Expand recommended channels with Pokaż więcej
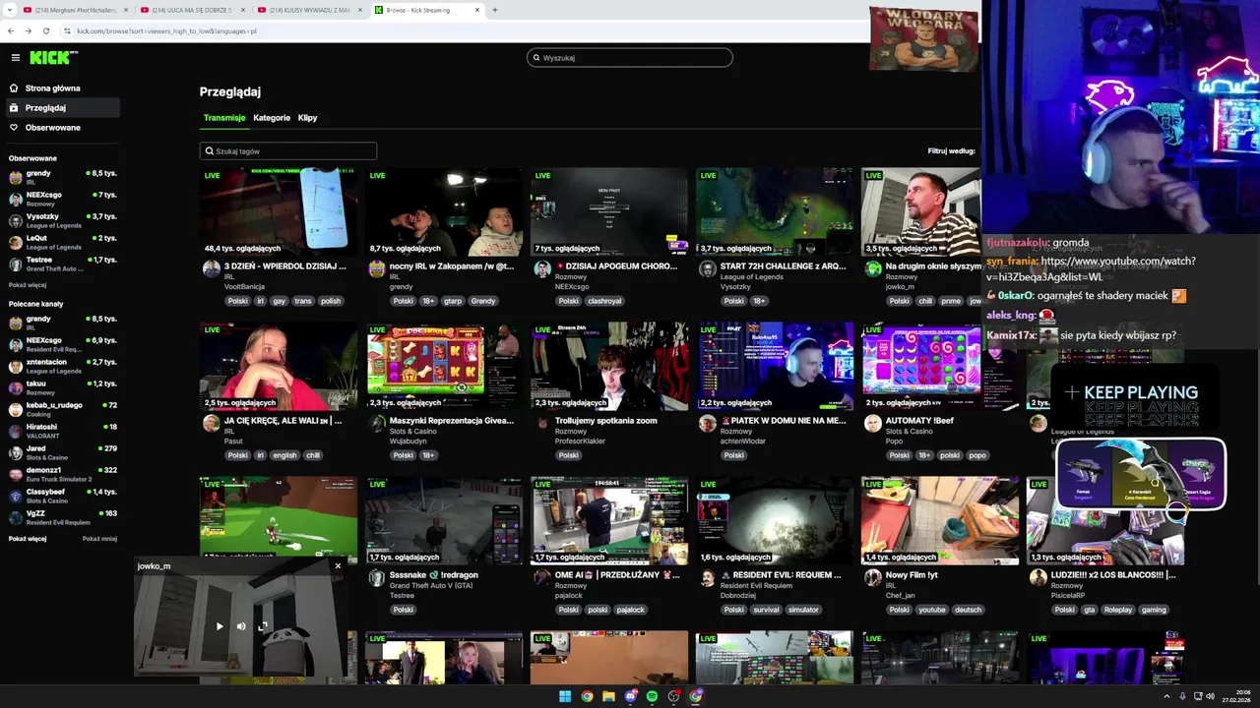 28,539
